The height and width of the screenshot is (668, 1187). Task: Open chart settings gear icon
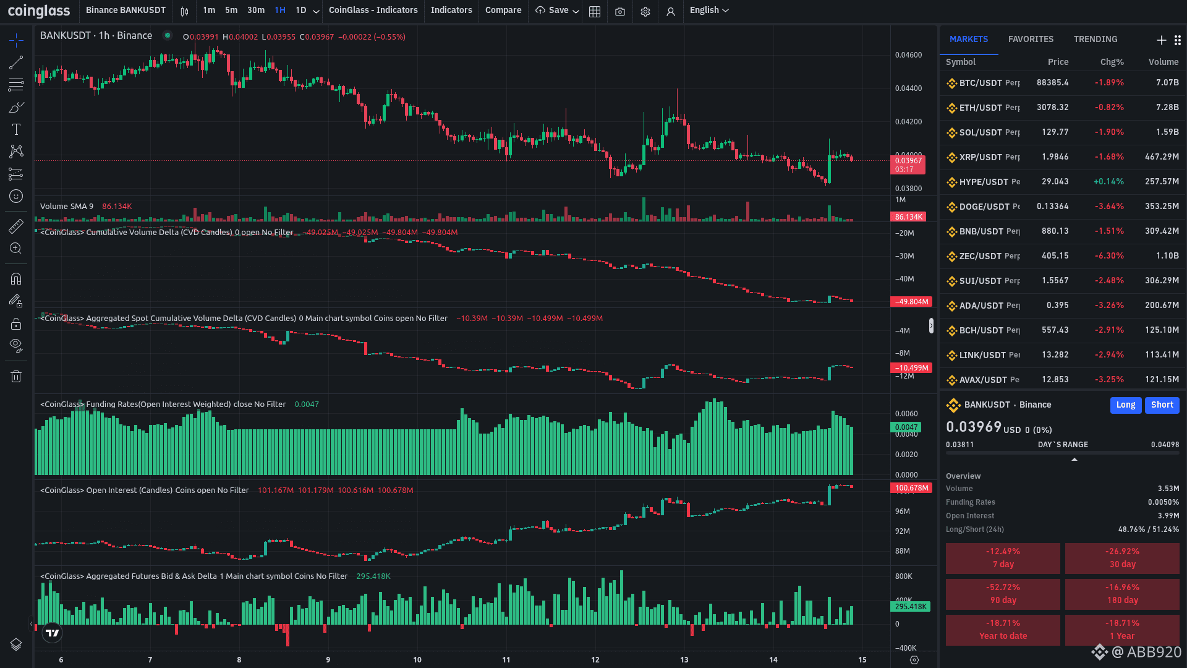(645, 11)
